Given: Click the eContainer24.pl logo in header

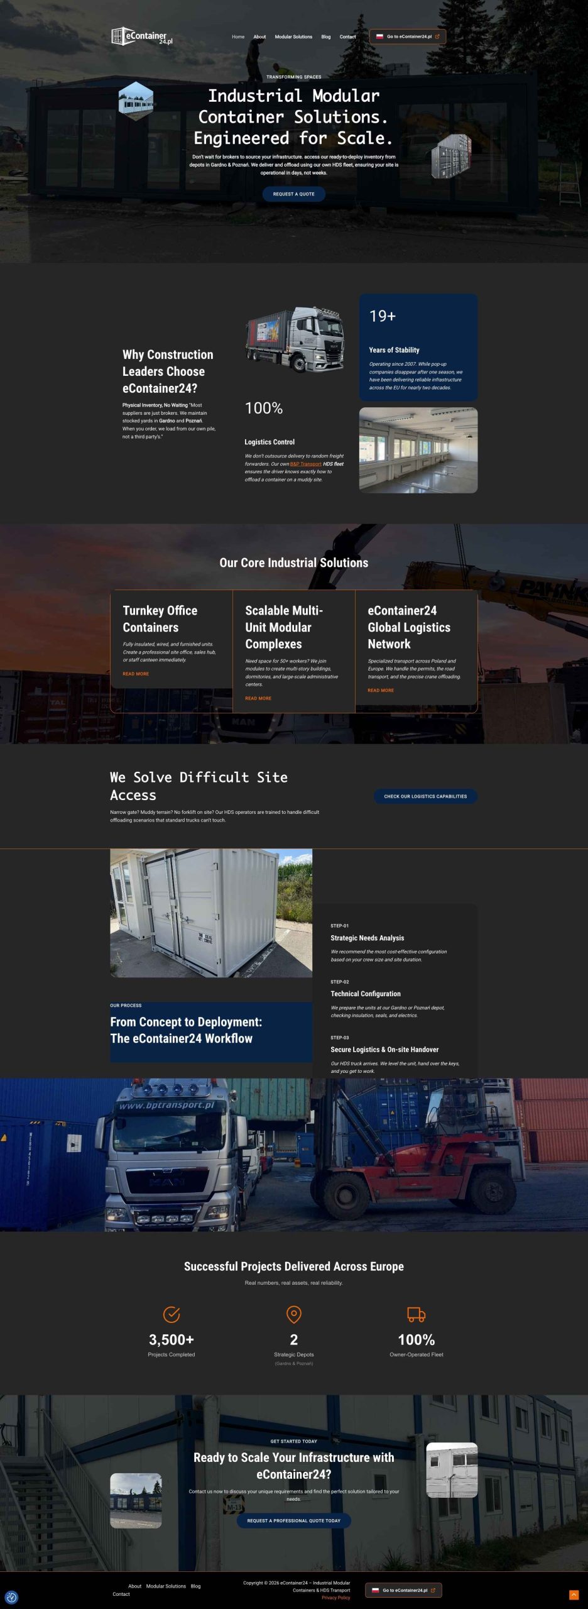Looking at the screenshot, I should (142, 36).
